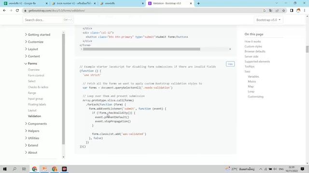Open the Windows Start menu
309x173 pixels.
tap(5, 169)
